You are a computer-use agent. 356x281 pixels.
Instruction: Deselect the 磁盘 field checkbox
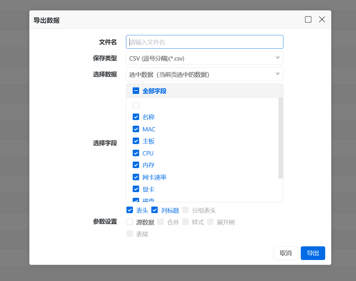[x=136, y=200]
